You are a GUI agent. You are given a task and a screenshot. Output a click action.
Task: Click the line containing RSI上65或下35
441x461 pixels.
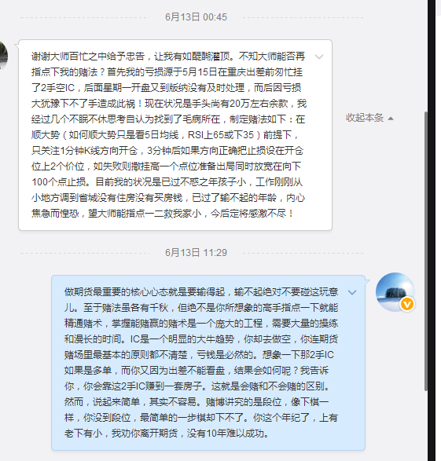tap(165, 135)
